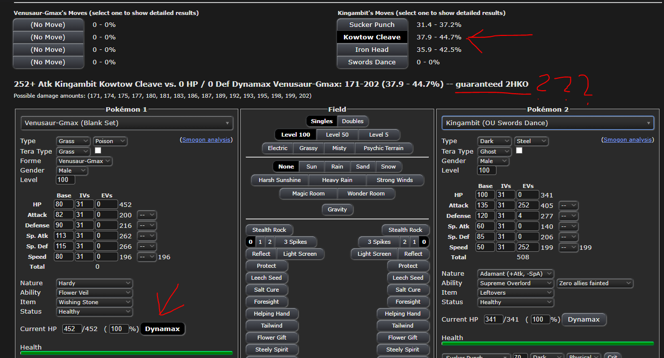
Task: Select Kingambit's Sucker Punch move button
Action: pyautogui.click(x=372, y=24)
